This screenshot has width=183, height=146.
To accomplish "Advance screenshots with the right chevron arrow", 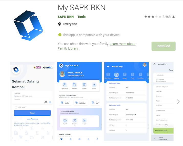I will pos(178,102).
